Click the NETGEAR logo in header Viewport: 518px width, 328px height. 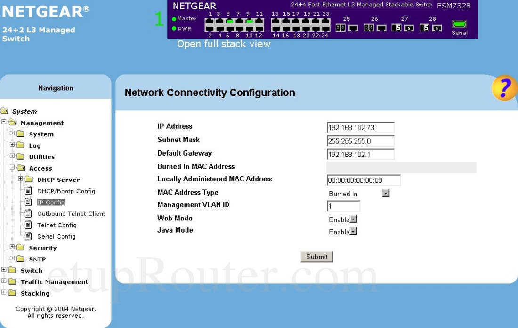click(46, 12)
